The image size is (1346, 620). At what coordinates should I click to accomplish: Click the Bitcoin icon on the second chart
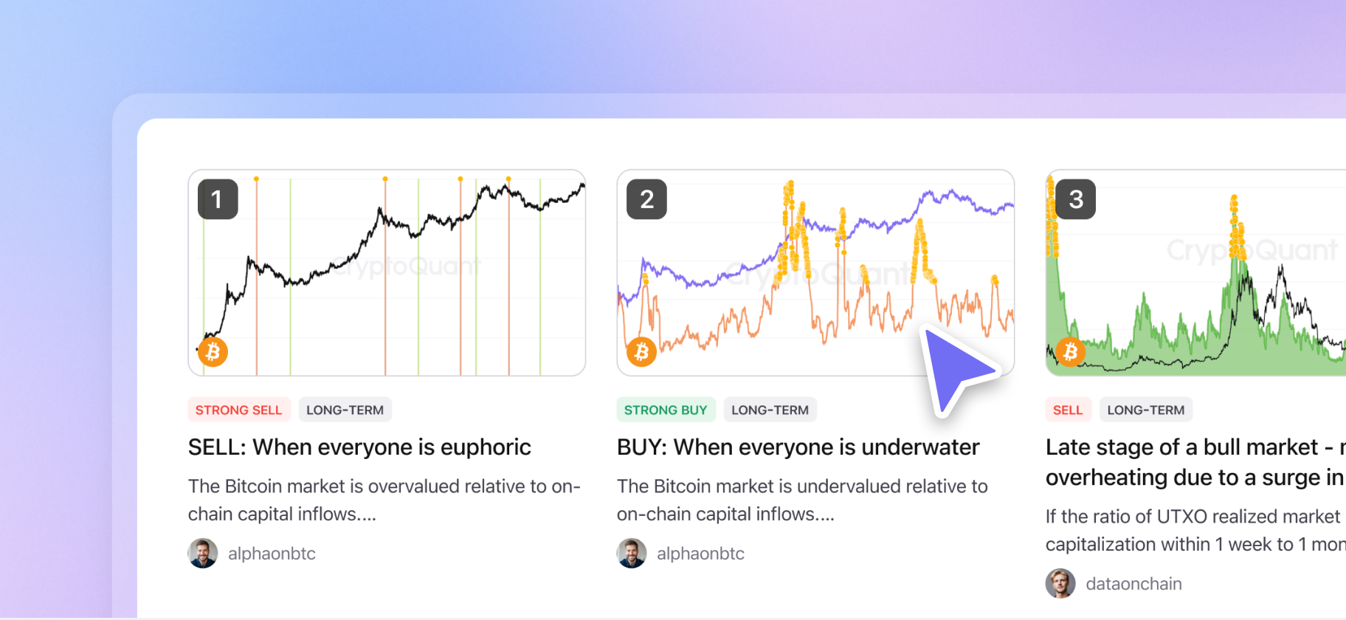(x=641, y=352)
